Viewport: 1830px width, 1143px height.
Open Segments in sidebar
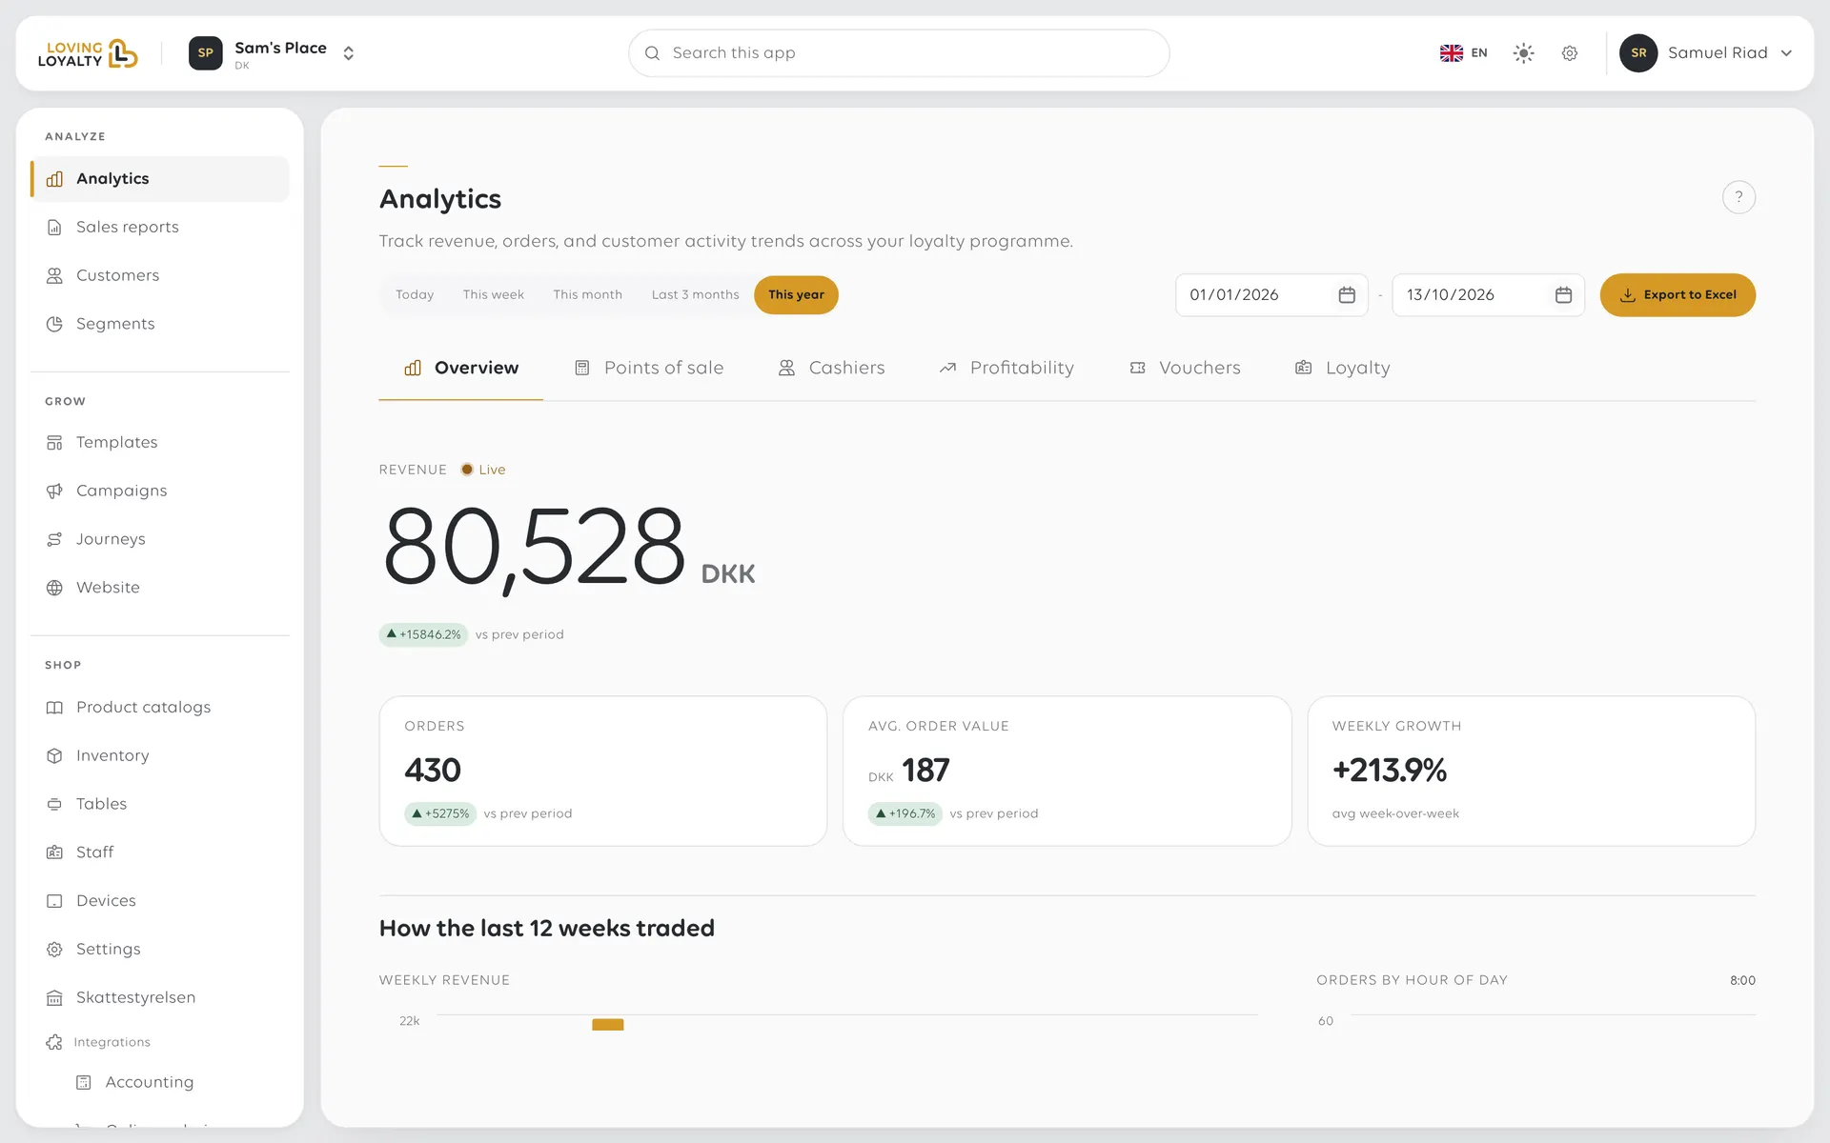click(x=160, y=324)
